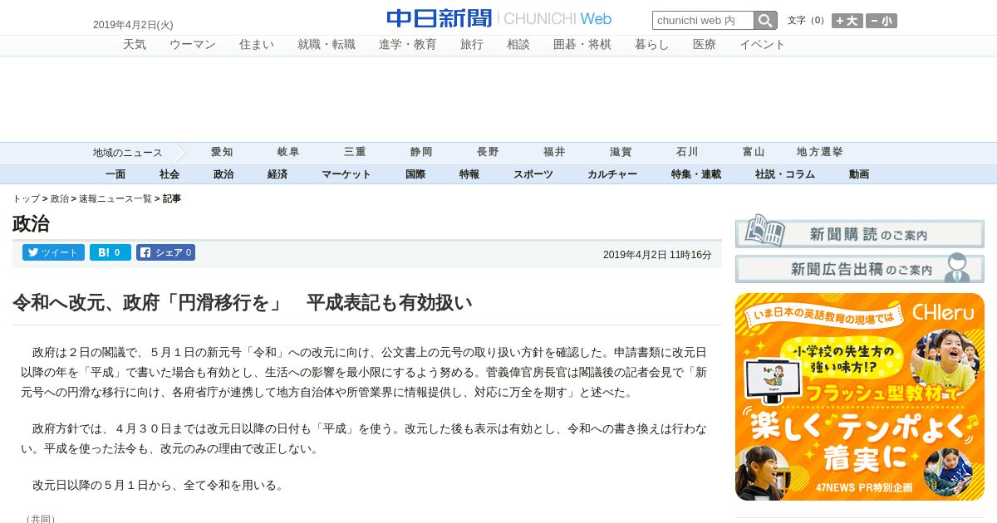Select 石川 regional news
Image resolution: width=997 pixels, height=523 pixels.
pos(687,153)
